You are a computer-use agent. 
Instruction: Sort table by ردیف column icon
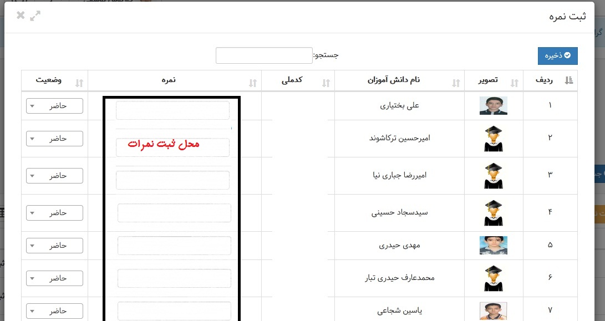click(568, 81)
